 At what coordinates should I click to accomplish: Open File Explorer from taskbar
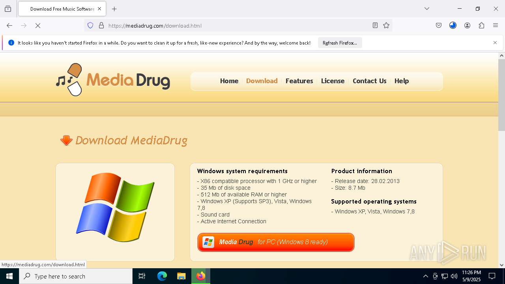point(181,276)
